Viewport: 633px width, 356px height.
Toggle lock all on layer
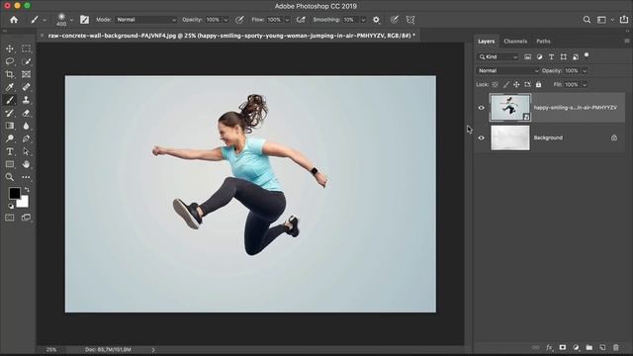(538, 85)
